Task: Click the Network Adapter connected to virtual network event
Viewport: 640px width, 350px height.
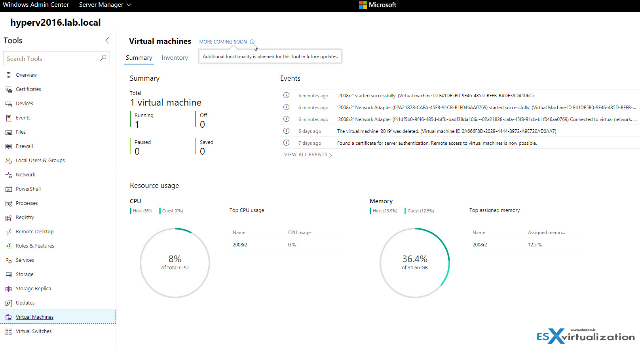Action: (487, 119)
